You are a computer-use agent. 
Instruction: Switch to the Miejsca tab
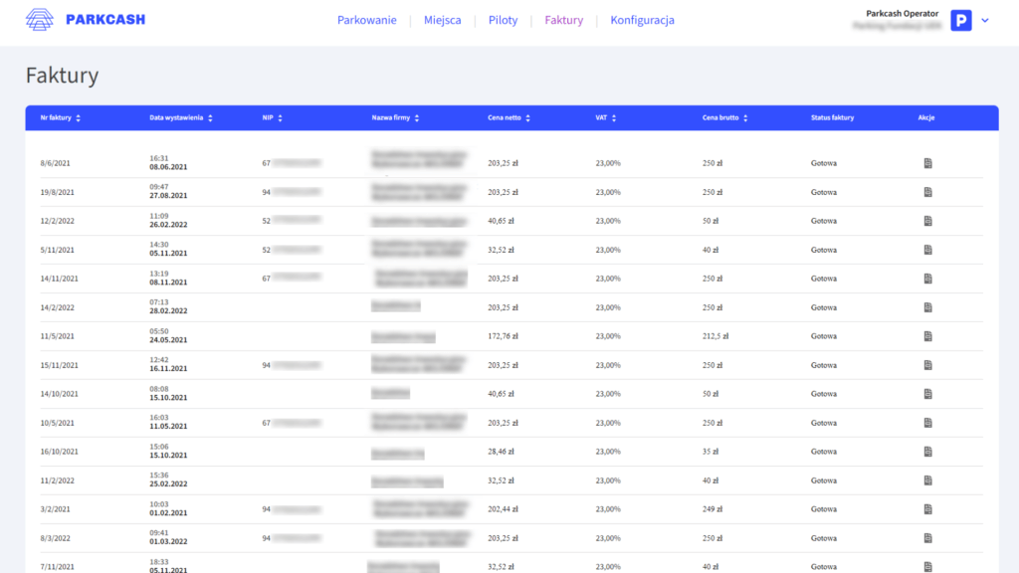[442, 20]
